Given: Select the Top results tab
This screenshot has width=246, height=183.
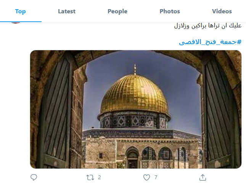Looking at the screenshot, I should point(20,11).
